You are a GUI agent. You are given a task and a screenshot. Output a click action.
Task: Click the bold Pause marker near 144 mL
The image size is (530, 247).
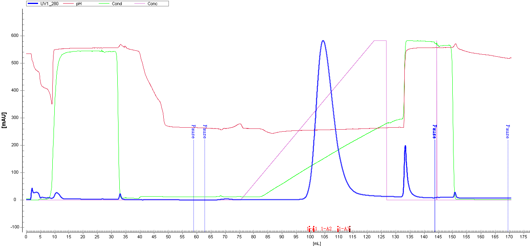click(x=434, y=131)
